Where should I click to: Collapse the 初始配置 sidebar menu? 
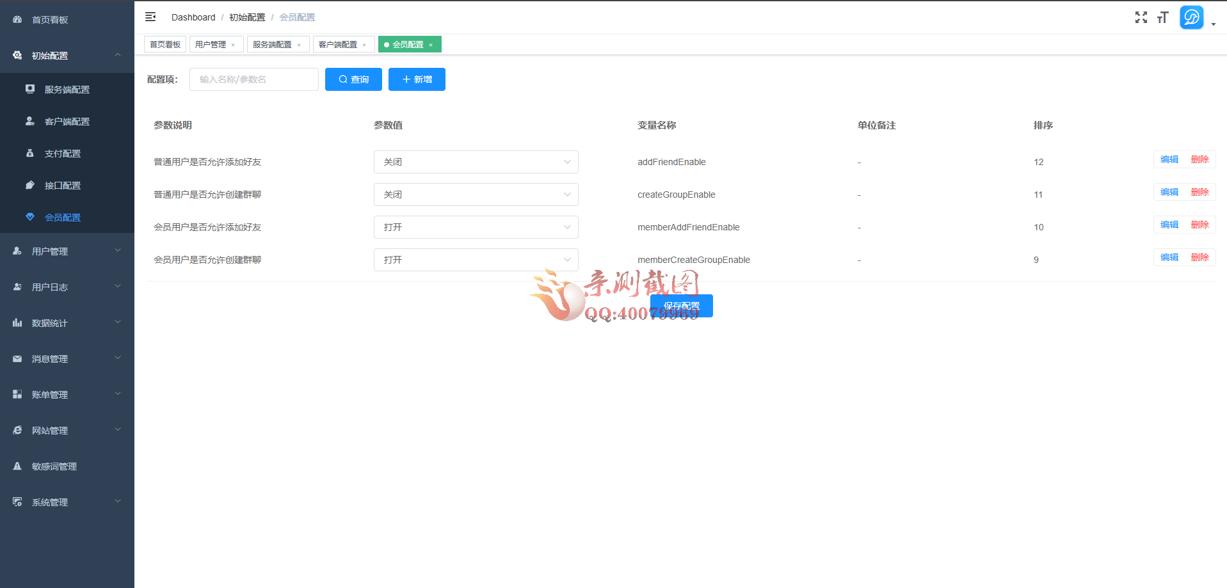pos(67,56)
